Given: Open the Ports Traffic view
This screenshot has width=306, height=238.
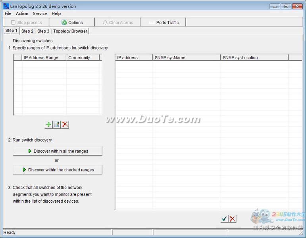Looking at the screenshot, I should pyautogui.click(x=164, y=23).
